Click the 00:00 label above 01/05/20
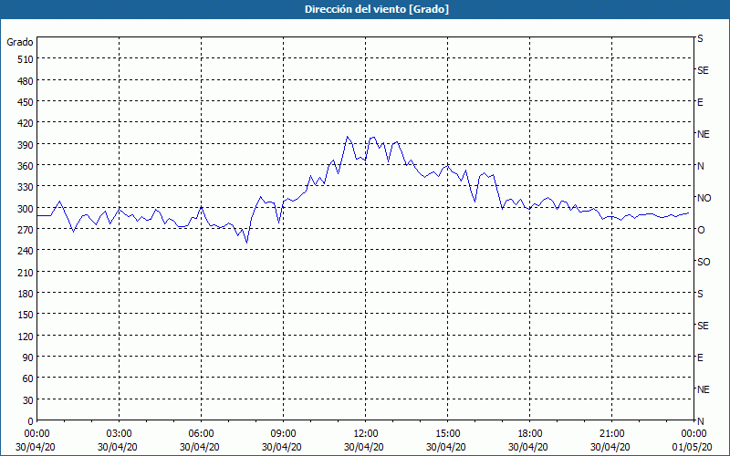The height and width of the screenshot is (456, 730). (x=694, y=434)
